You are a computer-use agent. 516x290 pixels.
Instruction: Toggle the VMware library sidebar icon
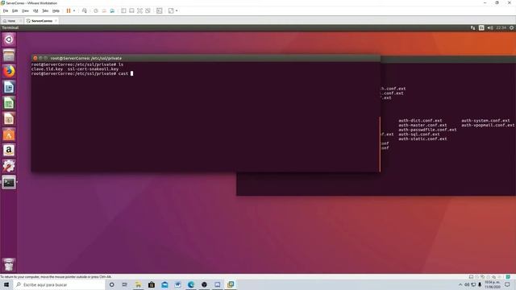click(x=123, y=10)
